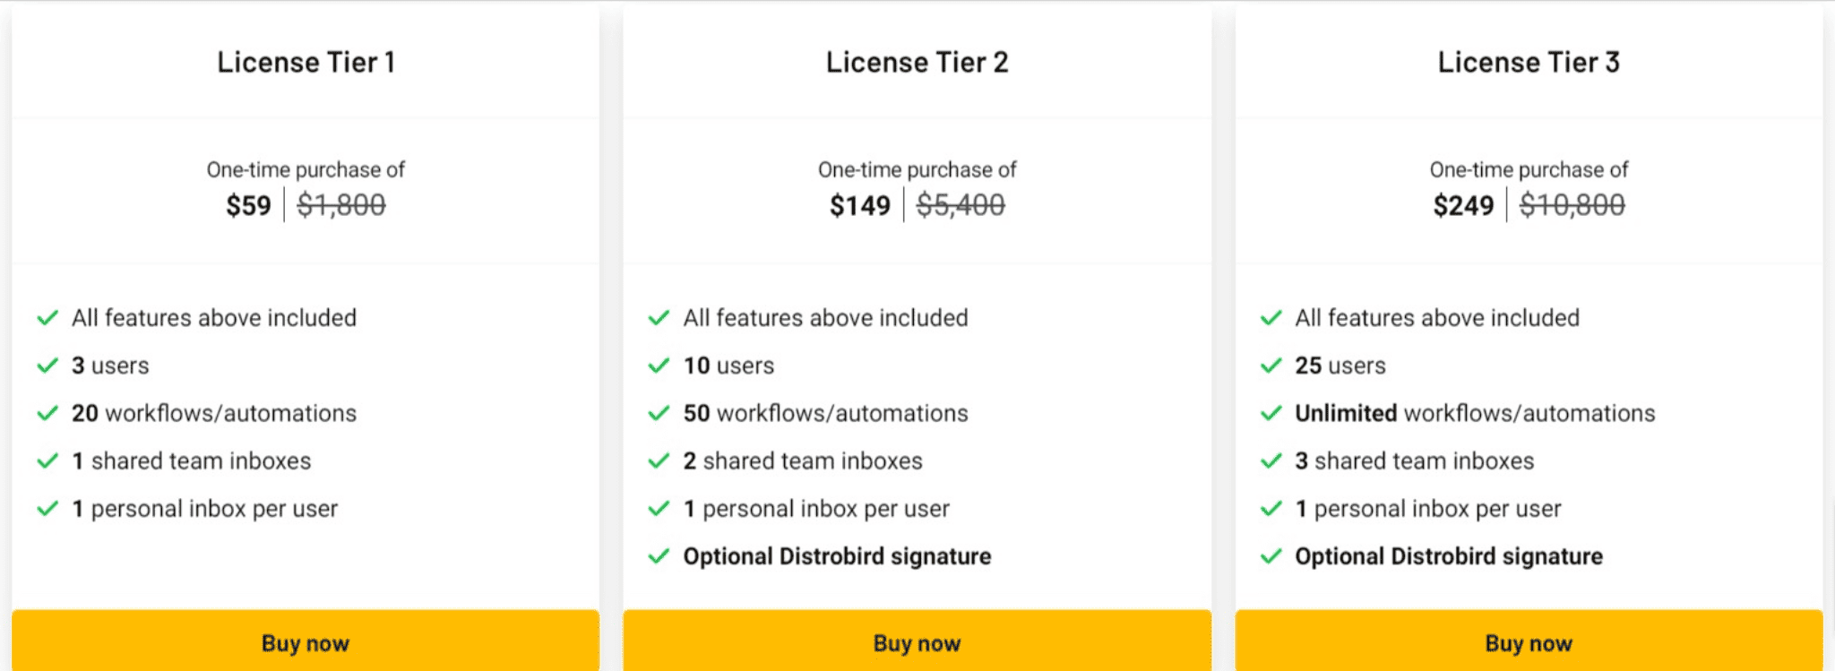Click the checkmark next to 25 users
1835x671 pixels.
pyautogui.click(x=1271, y=366)
